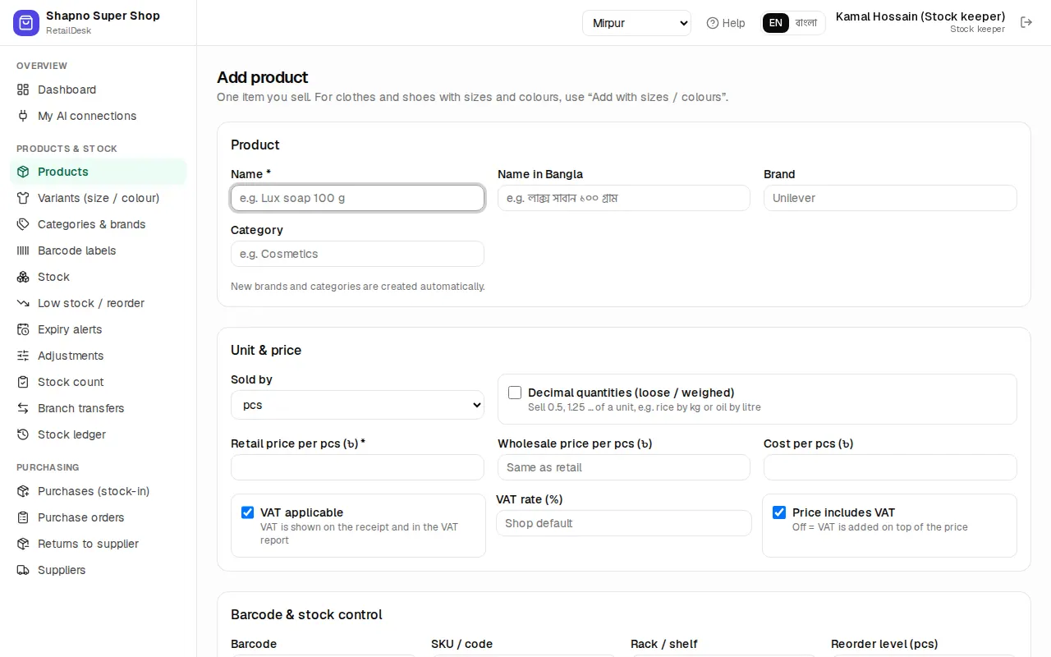
Task: Switch language to EN
Action: point(776,23)
